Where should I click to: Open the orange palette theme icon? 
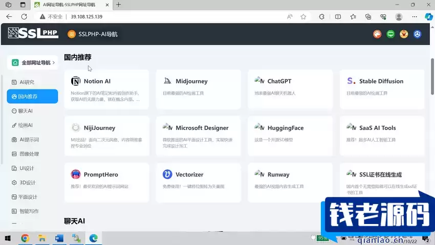(377, 34)
